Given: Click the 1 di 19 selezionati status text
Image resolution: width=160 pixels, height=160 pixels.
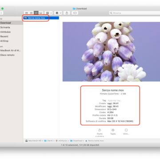Looking at the screenshot, I should (x=80, y=145).
